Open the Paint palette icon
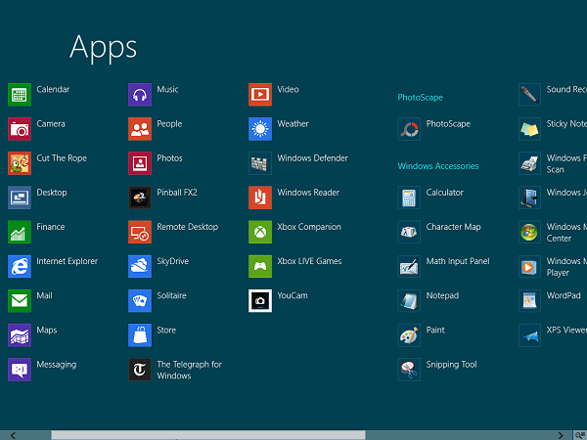 [x=409, y=335]
